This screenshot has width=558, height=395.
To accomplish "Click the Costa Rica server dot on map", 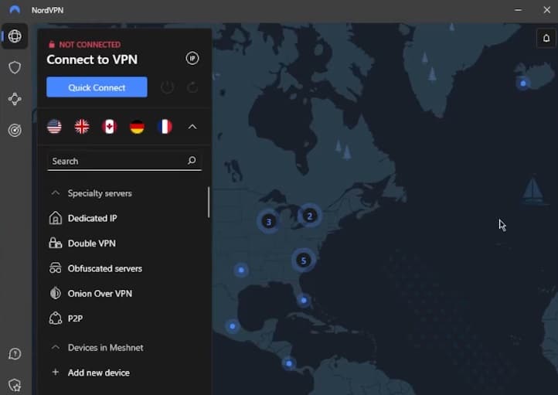I will pyautogui.click(x=289, y=363).
